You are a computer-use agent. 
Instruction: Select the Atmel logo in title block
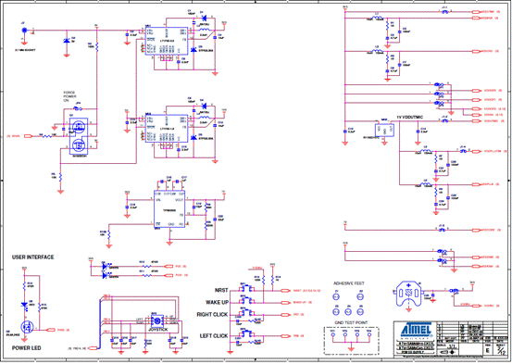pyautogui.click(x=417, y=331)
